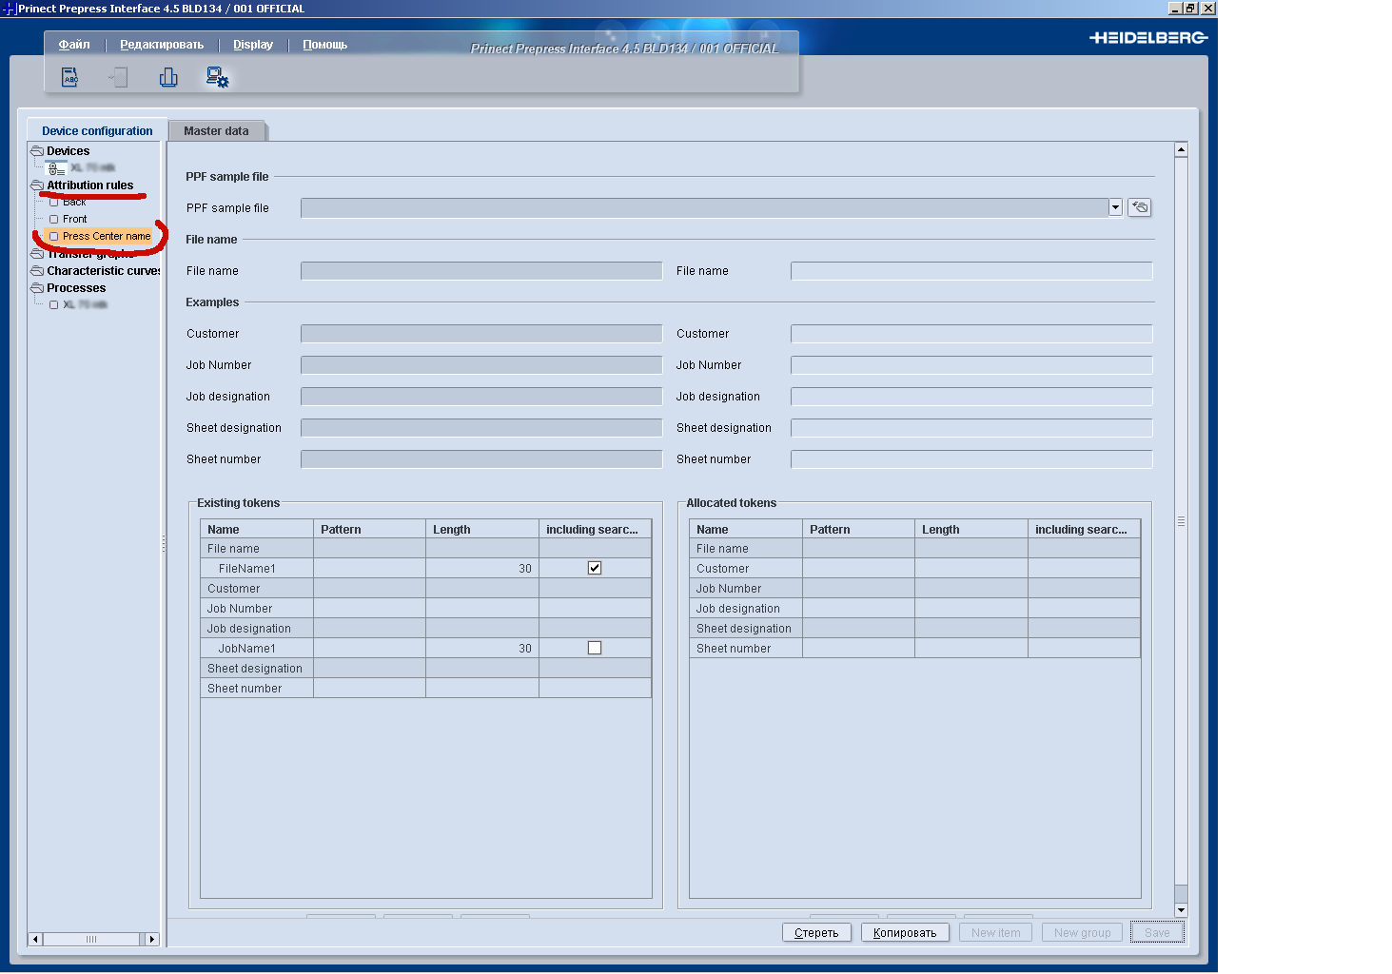Click the Стереть button

pyautogui.click(x=816, y=933)
